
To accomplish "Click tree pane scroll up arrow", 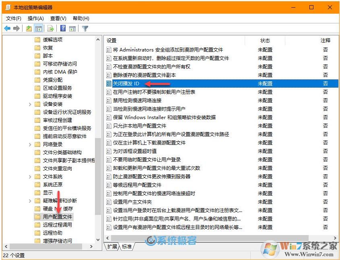I will 98,39.
